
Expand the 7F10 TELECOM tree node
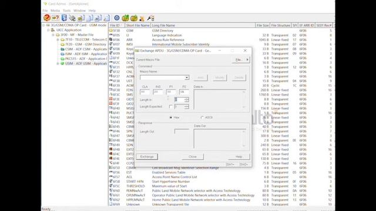coord(58,39)
